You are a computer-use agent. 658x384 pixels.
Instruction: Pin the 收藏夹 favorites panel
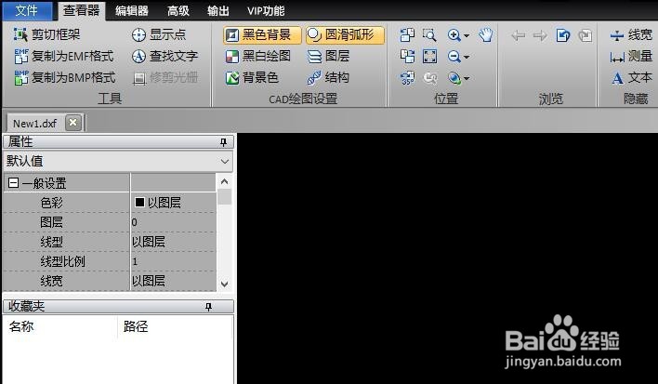tap(208, 307)
